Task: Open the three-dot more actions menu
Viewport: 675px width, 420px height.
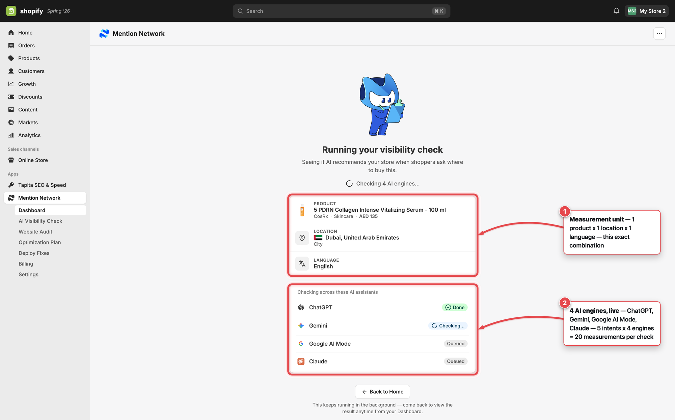Action: pos(659,33)
